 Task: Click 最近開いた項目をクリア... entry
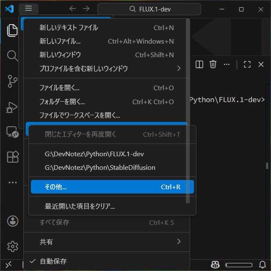pos(80,207)
